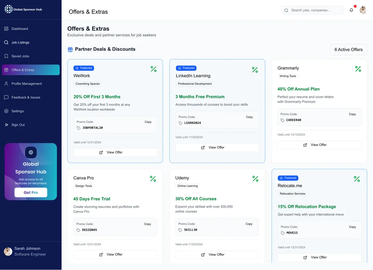
Task: Open Profile Management in sidebar
Action: coord(31,84)
